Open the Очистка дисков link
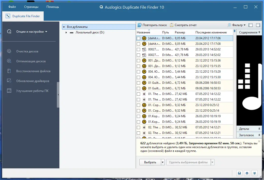Screen dimensions: 264x180 tap(27, 51)
